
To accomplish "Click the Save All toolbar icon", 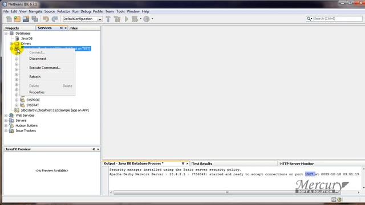I will point(35,19).
